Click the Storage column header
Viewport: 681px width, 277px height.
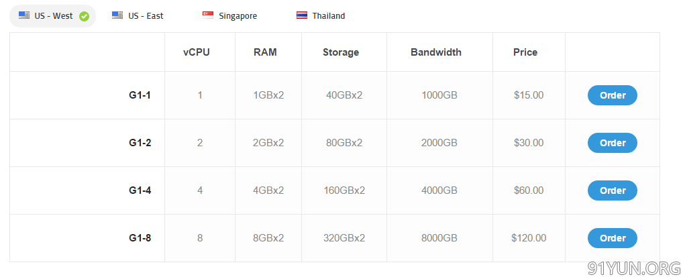[341, 52]
